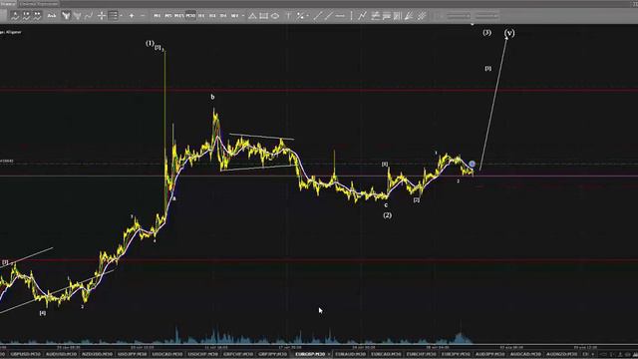
Task: Activate the crosshair cursor tool
Action: pos(102,16)
